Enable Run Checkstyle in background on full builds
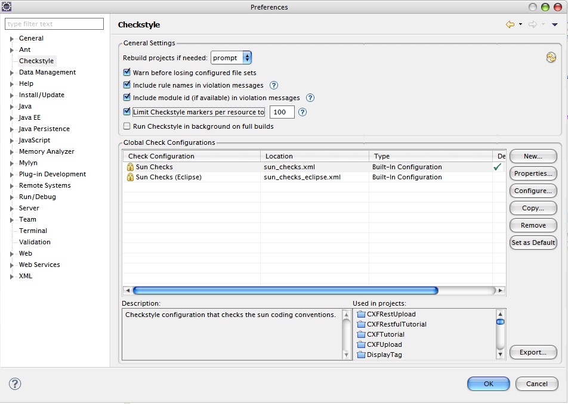 [127, 126]
